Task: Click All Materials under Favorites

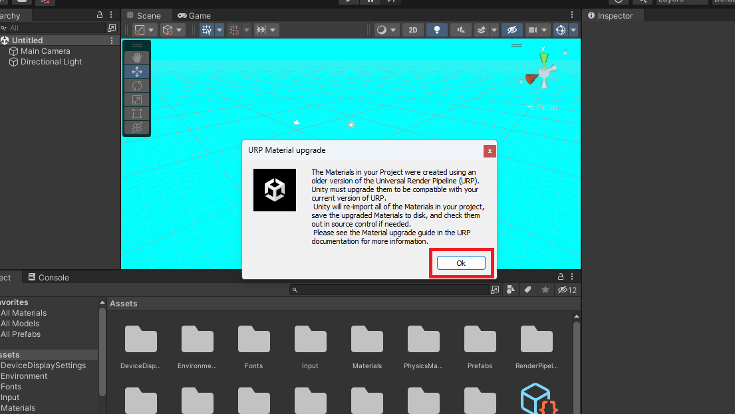Action: [x=23, y=313]
